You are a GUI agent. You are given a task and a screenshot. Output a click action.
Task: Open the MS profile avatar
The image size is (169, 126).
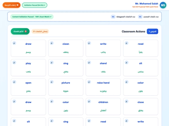[163, 5]
